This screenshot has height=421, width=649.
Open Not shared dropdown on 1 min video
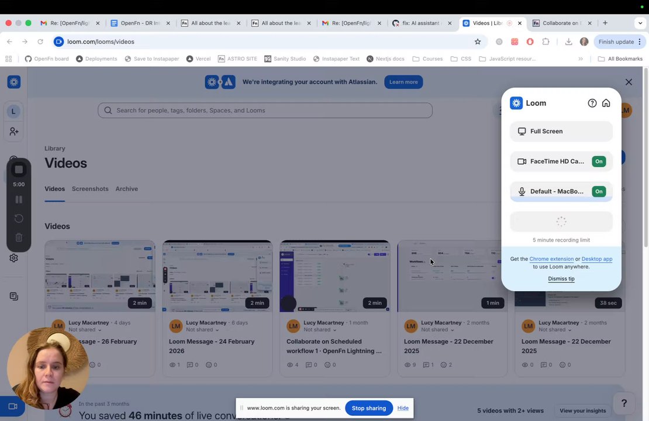(x=437, y=330)
